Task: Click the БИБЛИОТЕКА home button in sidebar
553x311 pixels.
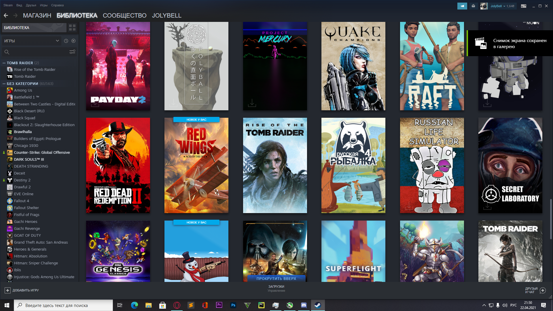Action: [34, 28]
